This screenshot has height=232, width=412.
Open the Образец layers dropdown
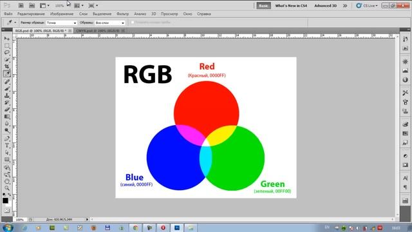(x=110, y=23)
